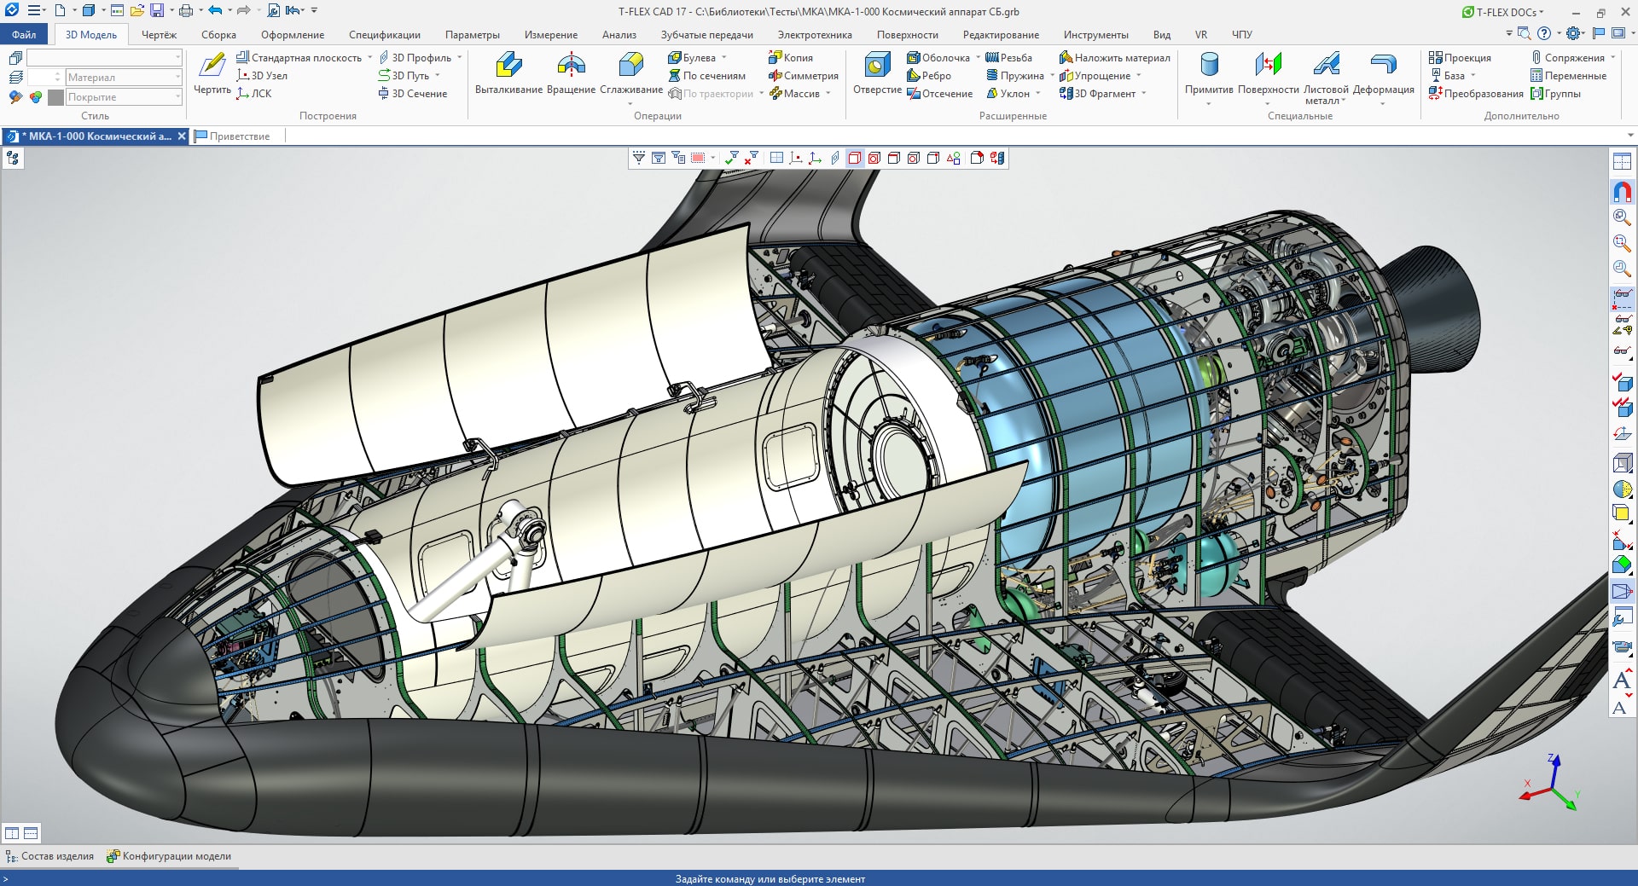1638x886 pixels.
Task: Switch to the Сборка ribbon tab
Action: [x=218, y=35]
